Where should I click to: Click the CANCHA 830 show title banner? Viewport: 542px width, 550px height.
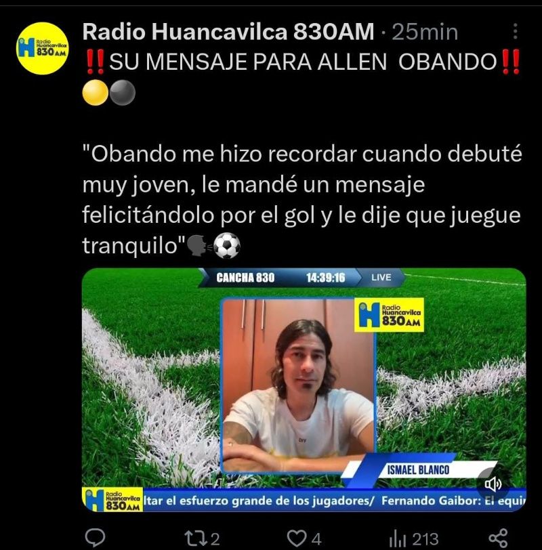point(245,278)
